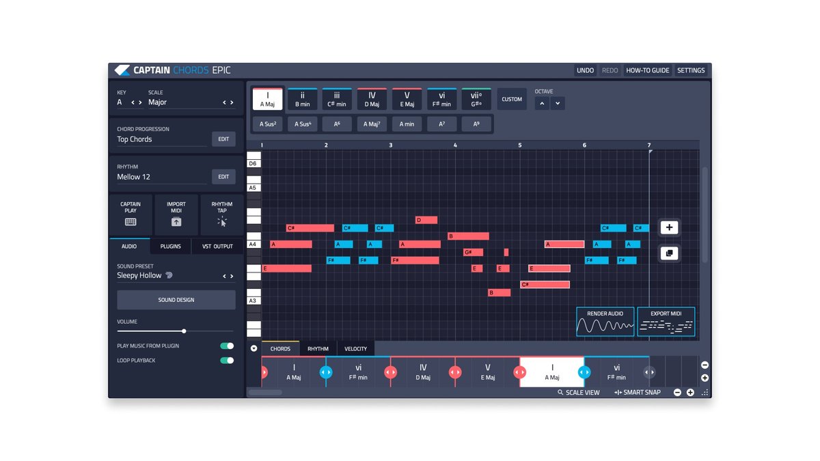The width and height of the screenshot is (820, 461).
Task: Edit the Mellow 12 rhythm
Action: 223,176
